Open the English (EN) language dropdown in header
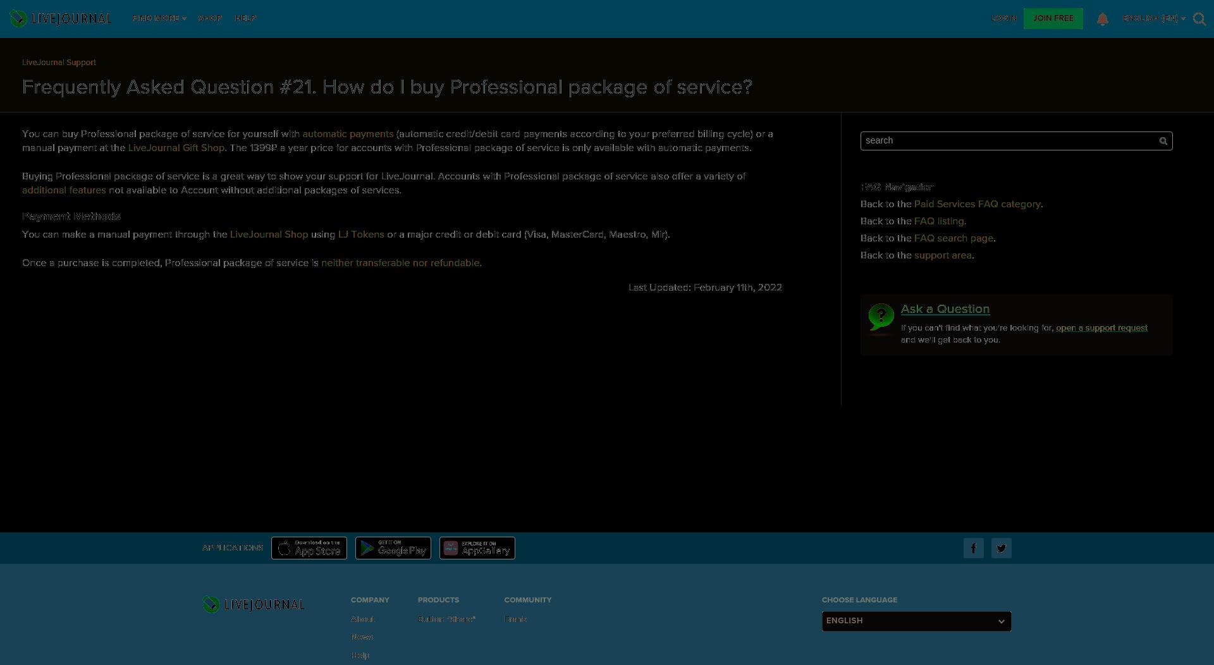 pyautogui.click(x=1154, y=18)
